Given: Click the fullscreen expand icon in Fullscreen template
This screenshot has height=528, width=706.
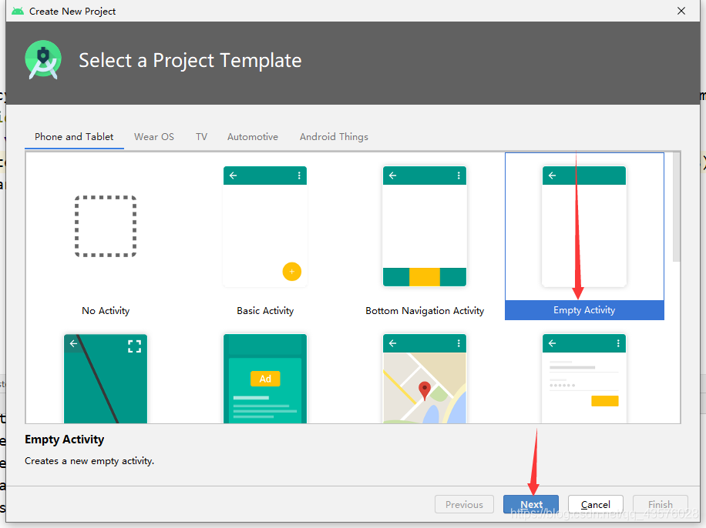Looking at the screenshot, I should (x=134, y=346).
